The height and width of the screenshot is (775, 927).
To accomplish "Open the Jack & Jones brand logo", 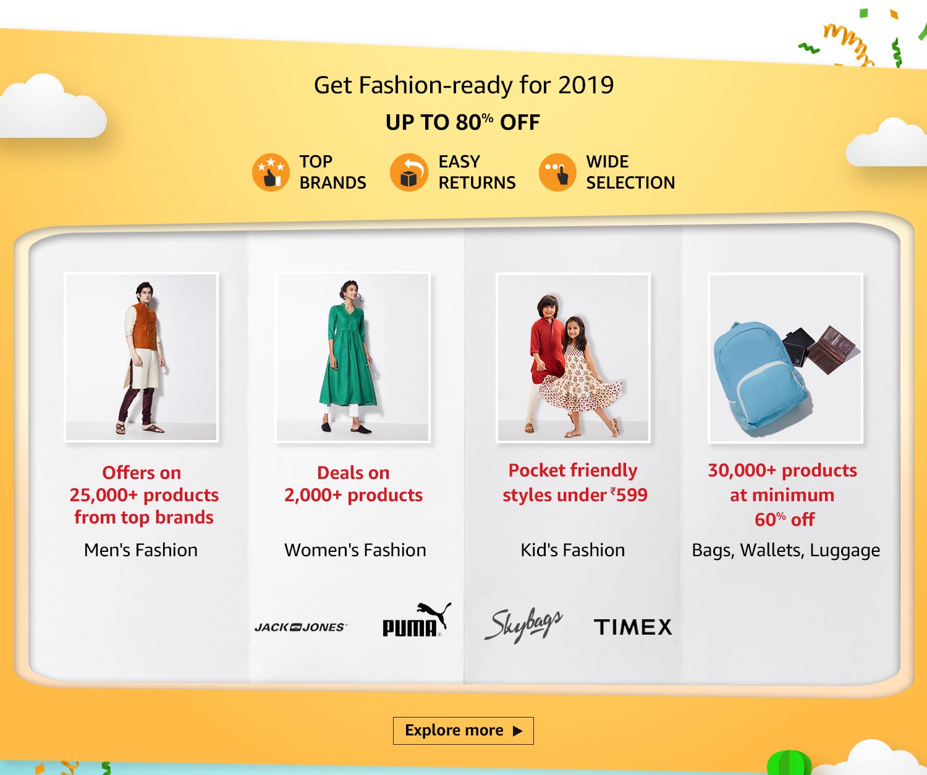I will point(300,627).
